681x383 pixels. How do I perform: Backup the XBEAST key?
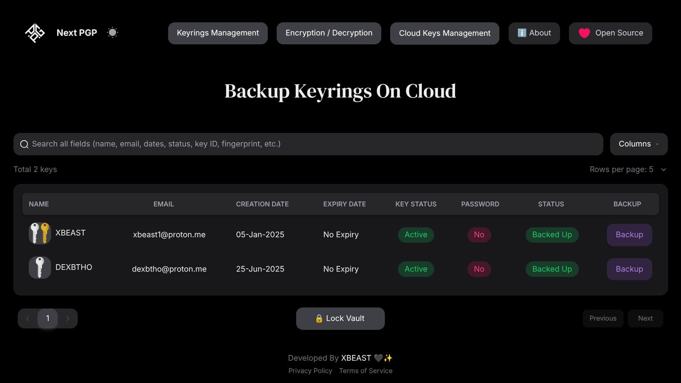pos(629,235)
